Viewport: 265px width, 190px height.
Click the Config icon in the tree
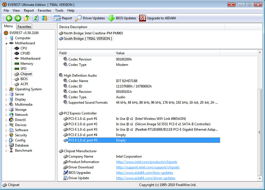coord(11,140)
